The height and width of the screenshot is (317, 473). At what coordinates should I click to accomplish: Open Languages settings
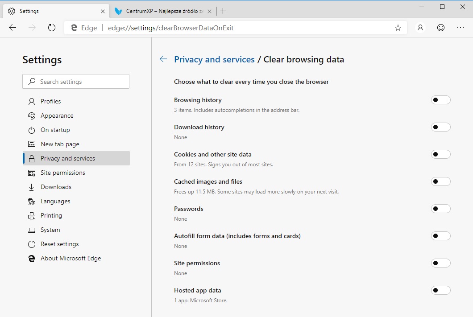tap(76, 201)
